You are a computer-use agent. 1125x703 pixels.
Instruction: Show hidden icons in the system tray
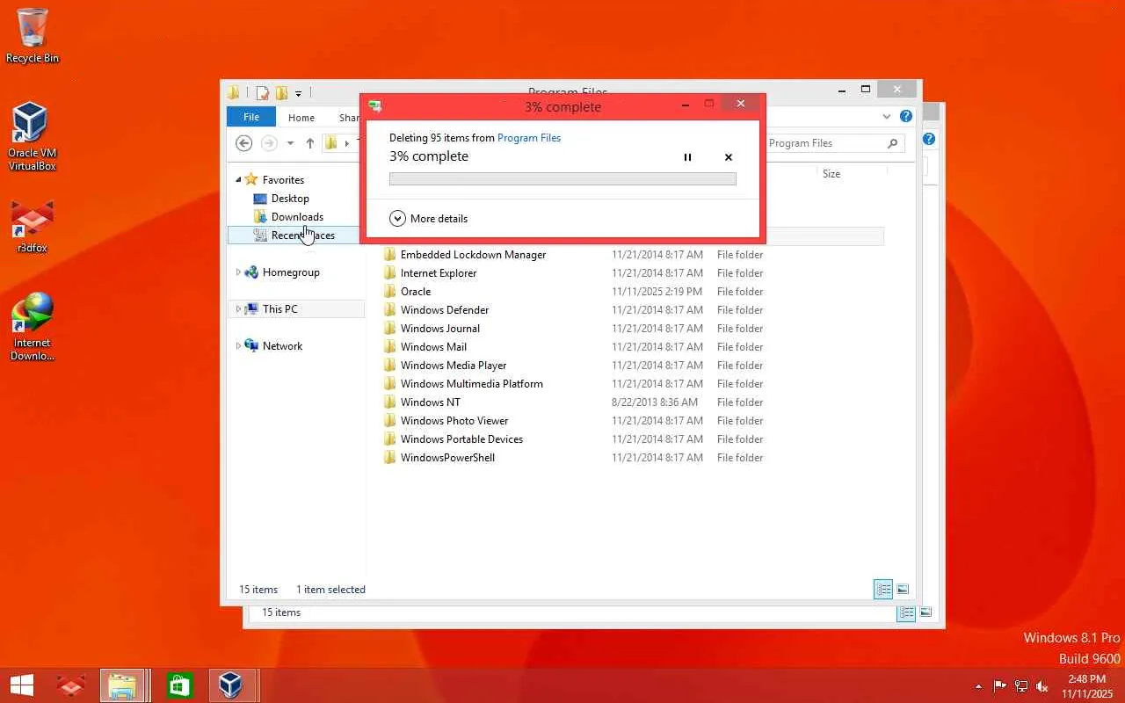[x=978, y=686]
